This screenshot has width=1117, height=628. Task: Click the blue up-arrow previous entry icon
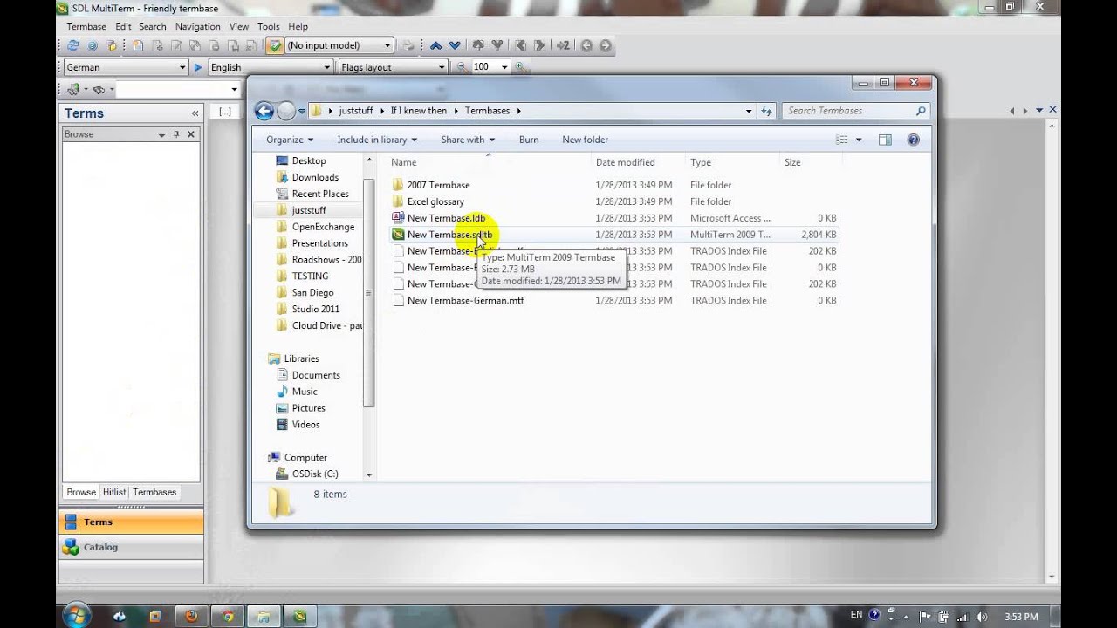(x=435, y=45)
